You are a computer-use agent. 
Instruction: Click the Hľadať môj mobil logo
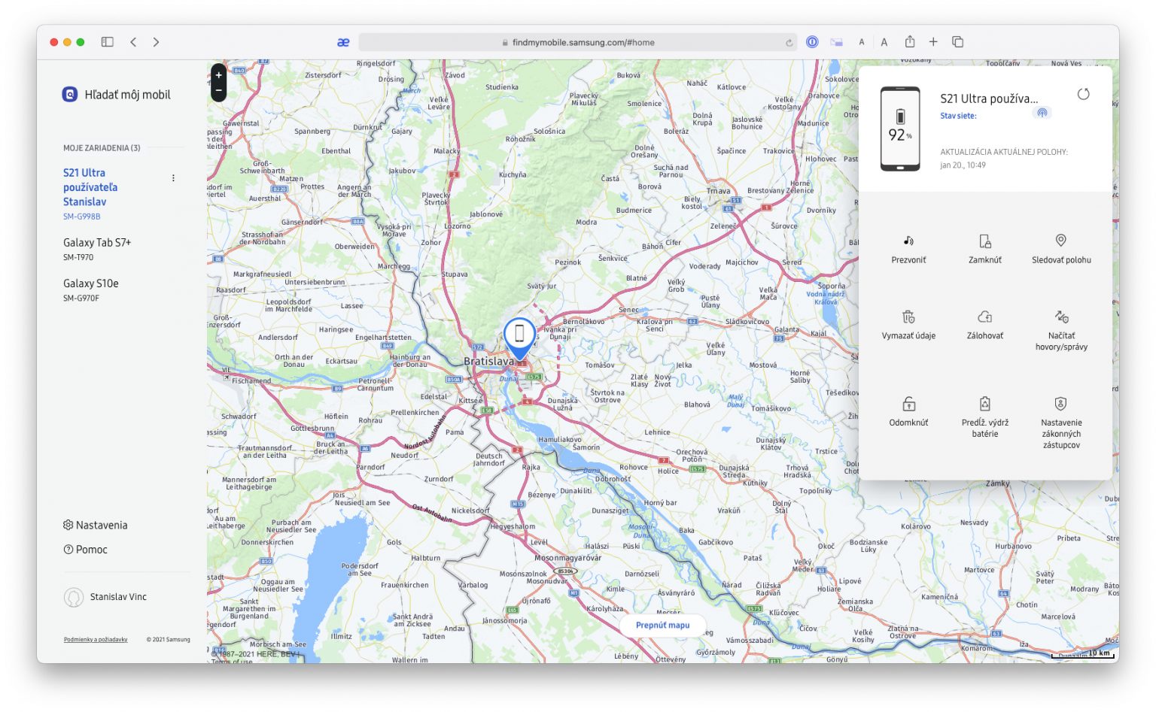(70, 94)
